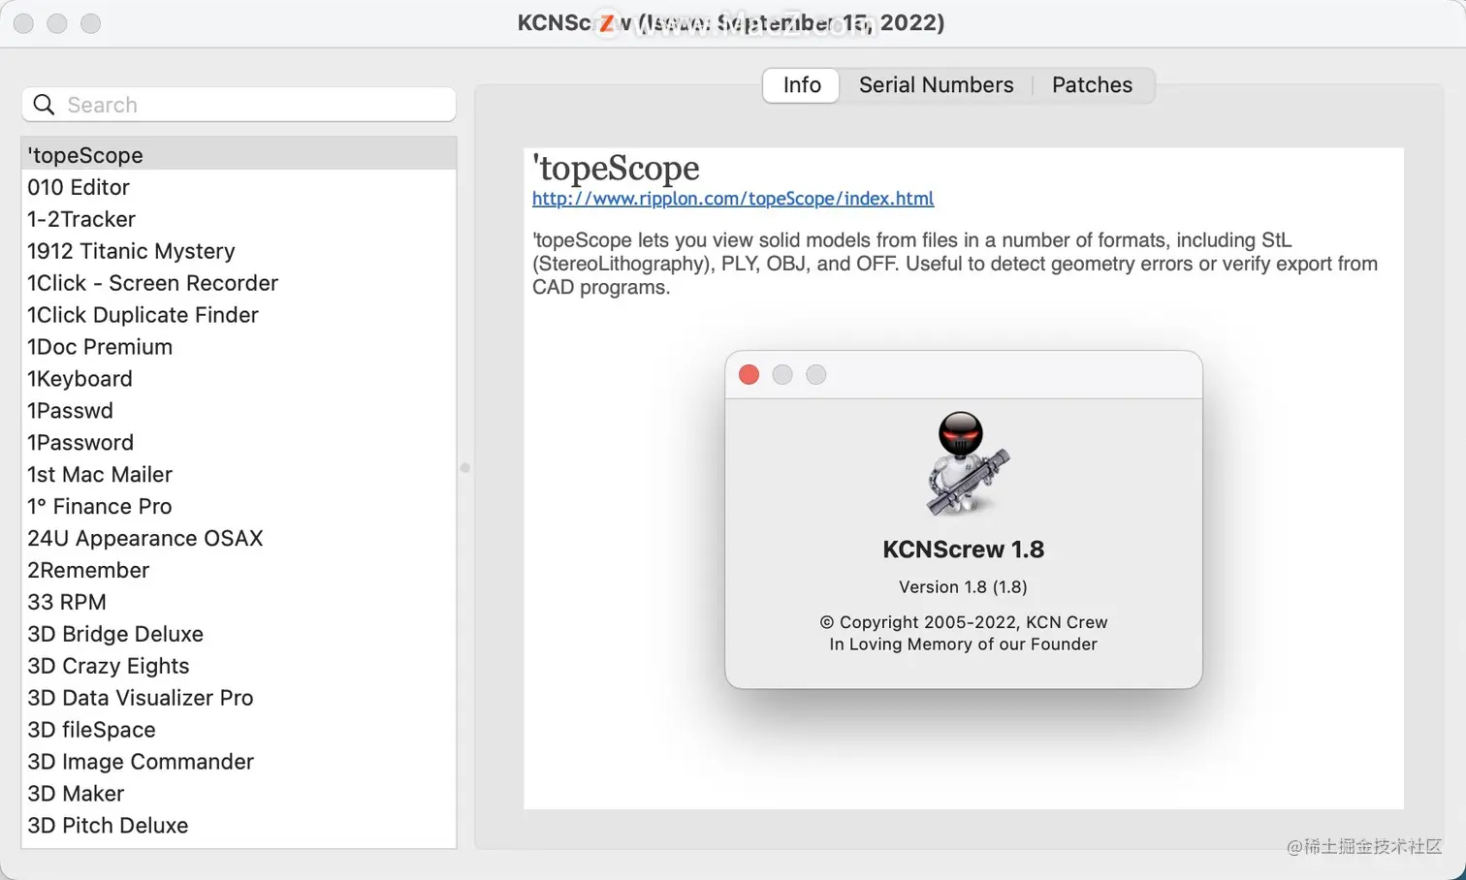Select 'topeScope in the app list
1466x880 pixels.
(239, 155)
